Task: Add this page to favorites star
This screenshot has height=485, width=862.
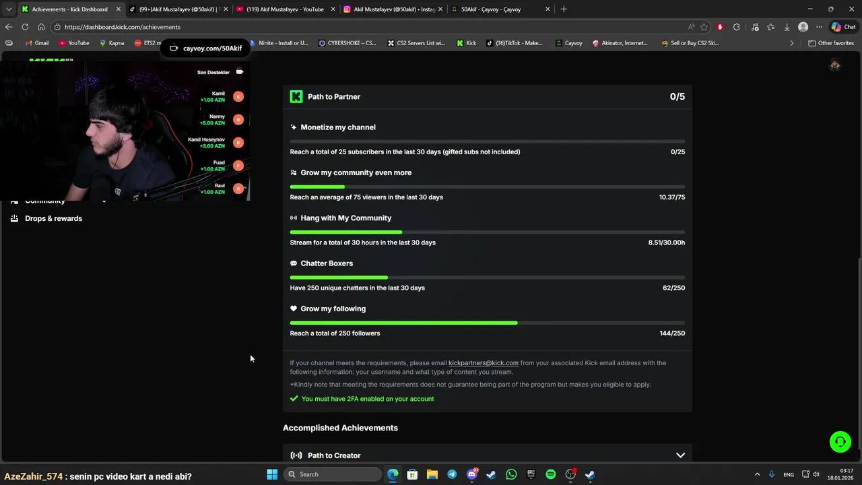Action: (x=704, y=27)
